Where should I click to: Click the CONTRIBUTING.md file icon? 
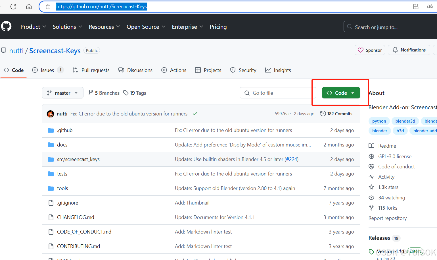[51, 246]
